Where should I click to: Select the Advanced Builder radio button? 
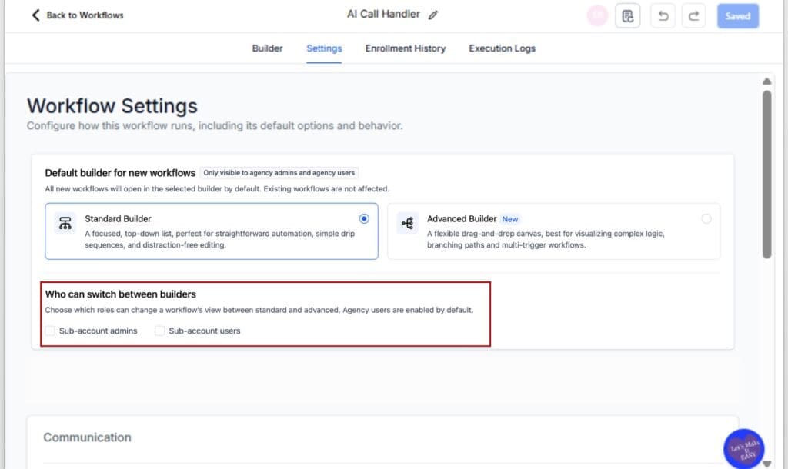(x=706, y=218)
